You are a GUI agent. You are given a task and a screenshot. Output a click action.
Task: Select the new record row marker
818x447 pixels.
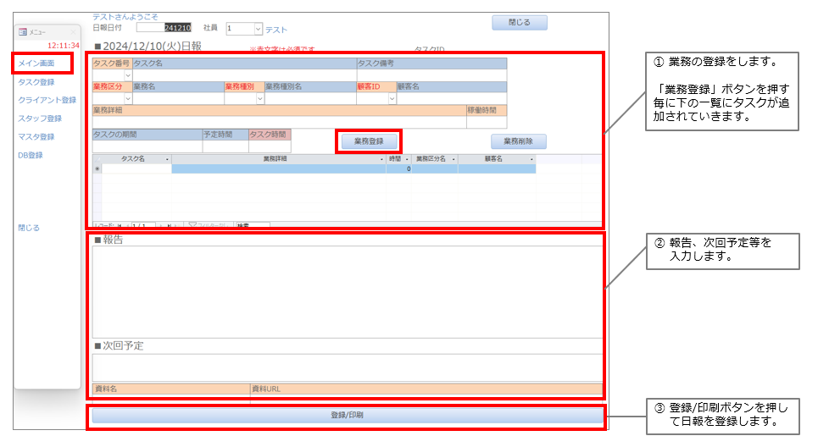(x=97, y=169)
